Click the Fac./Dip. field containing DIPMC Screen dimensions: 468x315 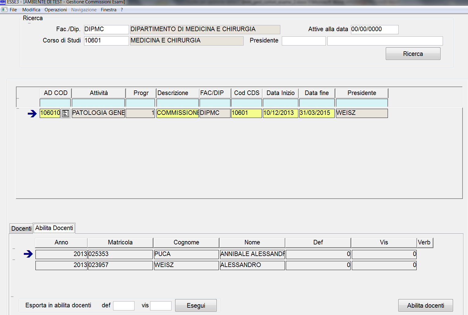click(x=106, y=29)
